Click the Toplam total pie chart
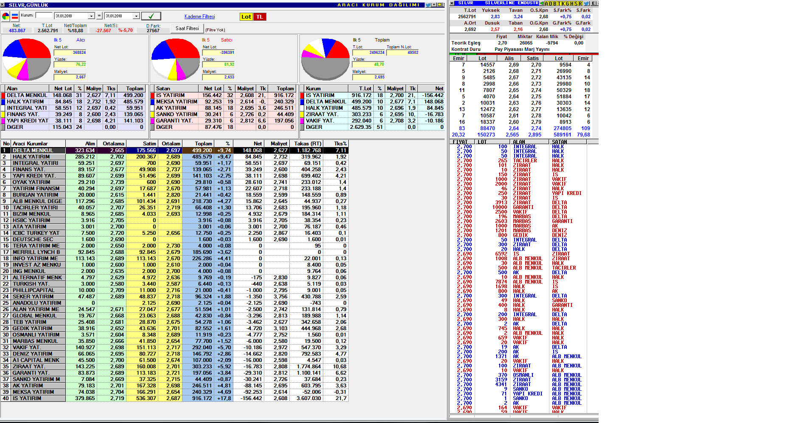Screen dimensions: 812x423 point(325,59)
